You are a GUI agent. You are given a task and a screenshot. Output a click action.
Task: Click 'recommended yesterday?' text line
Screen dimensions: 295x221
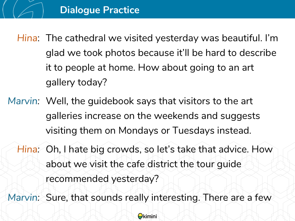(103, 179)
